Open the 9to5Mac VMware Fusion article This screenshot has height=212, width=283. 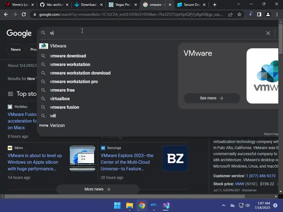(x=22, y=121)
